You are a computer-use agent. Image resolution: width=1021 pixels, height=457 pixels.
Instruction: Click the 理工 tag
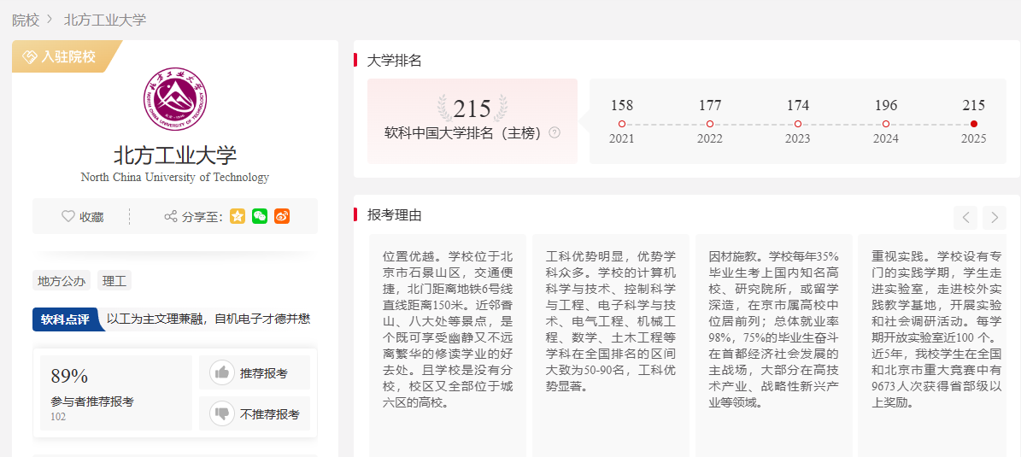[x=114, y=280]
